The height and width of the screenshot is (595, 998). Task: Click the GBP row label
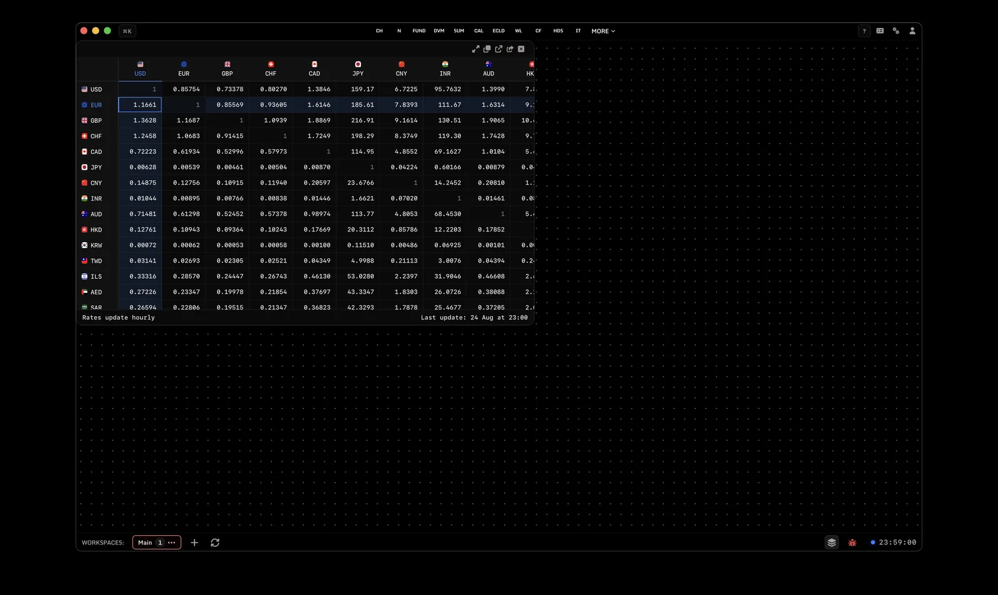(97, 120)
